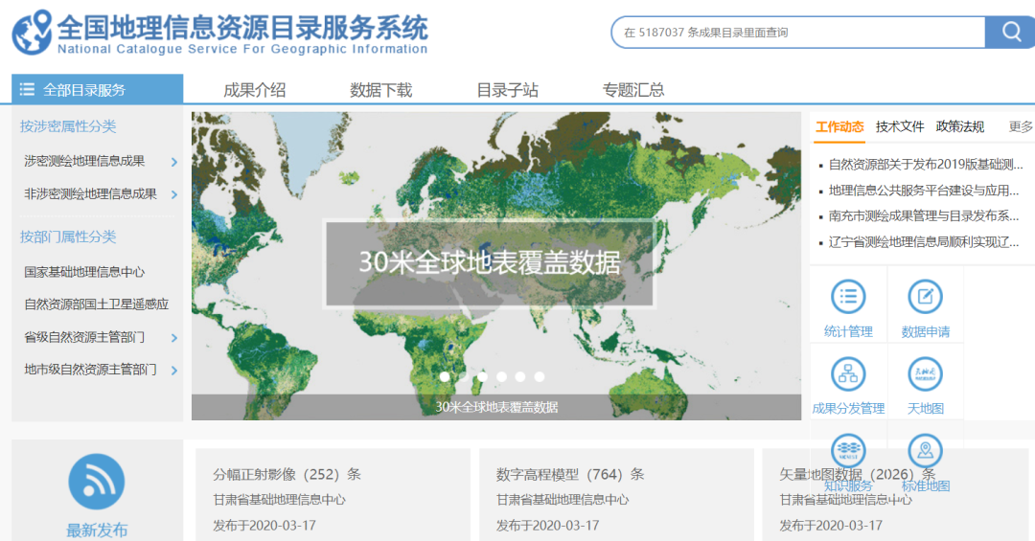
Task: Open news 南充市测绘成果管理与目录发布系...
Action: point(924,215)
